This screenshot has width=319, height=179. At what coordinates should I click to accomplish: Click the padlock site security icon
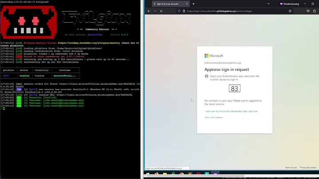(184, 11)
